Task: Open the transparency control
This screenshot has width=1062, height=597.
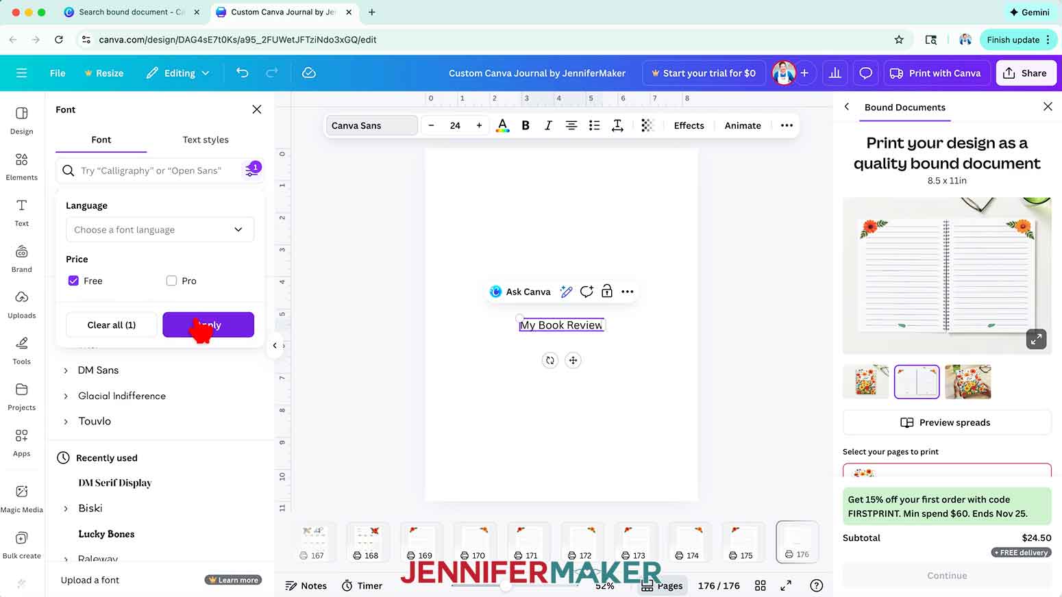Action: pyautogui.click(x=647, y=125)
